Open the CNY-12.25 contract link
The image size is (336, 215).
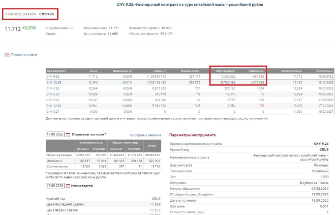pyautogui.click(x=54, y=82)
